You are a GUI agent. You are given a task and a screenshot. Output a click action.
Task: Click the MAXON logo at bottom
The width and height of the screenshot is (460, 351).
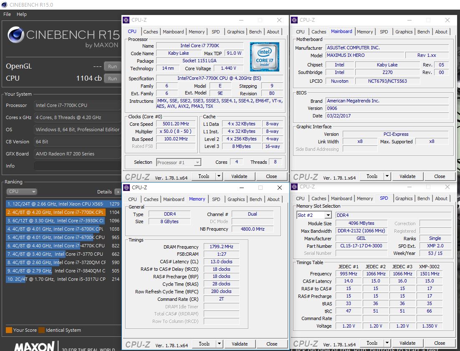(x=34, y=346)
